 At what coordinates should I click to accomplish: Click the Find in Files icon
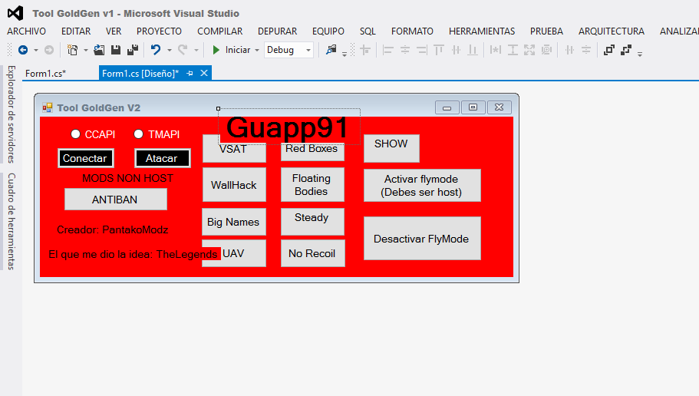[331, 50]
